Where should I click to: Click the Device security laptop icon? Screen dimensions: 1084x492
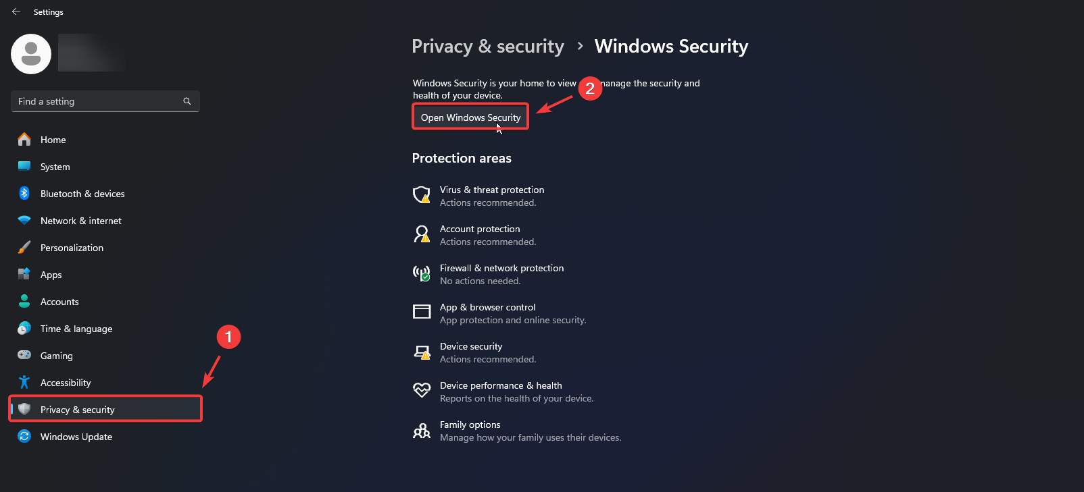point(422,352)
